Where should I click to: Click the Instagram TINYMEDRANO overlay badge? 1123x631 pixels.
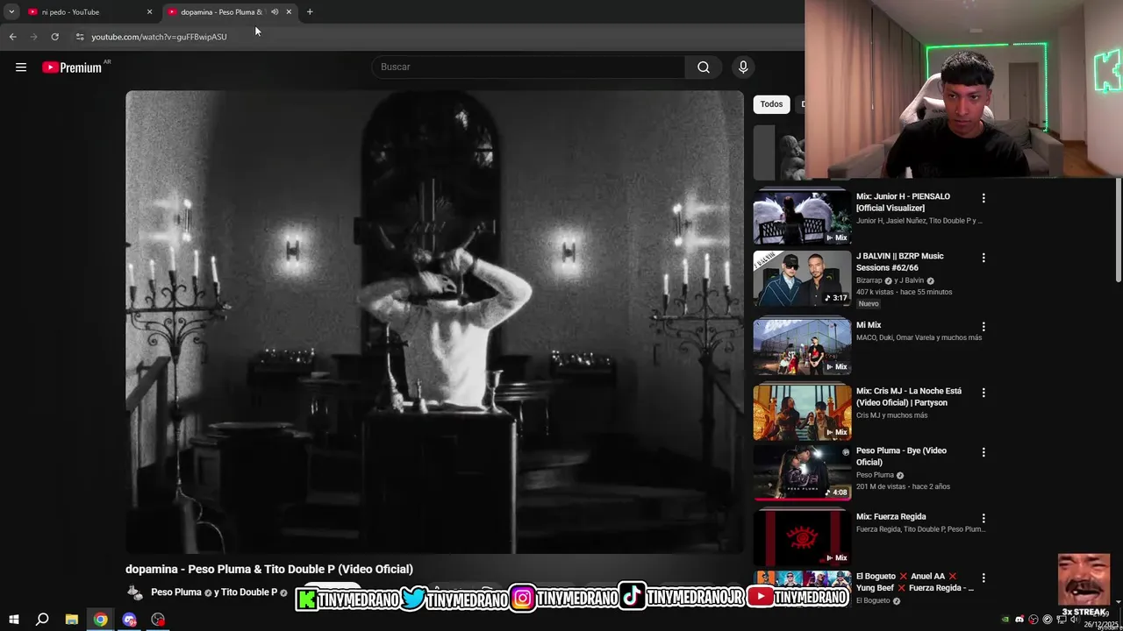click(x=563, y=599)
